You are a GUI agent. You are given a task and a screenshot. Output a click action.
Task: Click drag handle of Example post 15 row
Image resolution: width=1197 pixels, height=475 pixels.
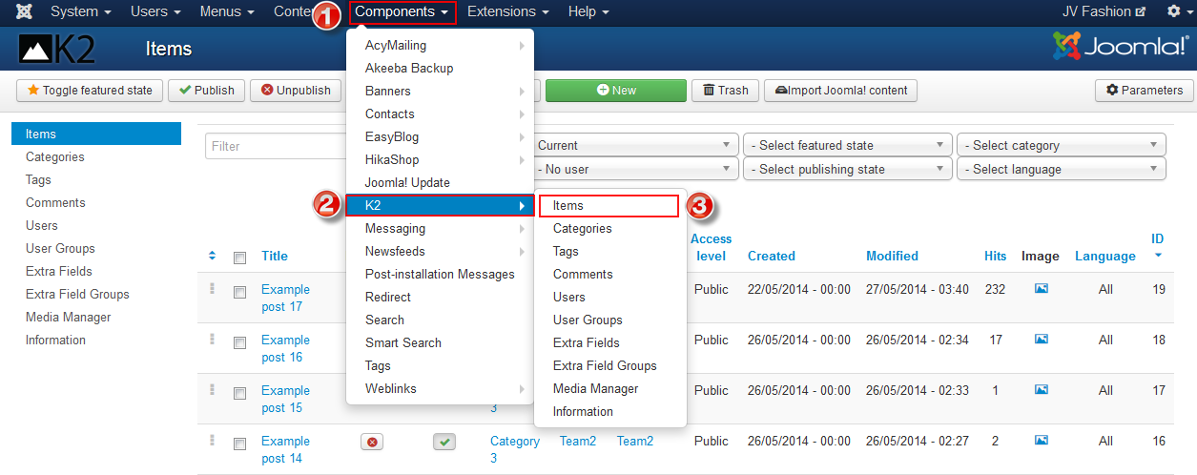[212, 389]
